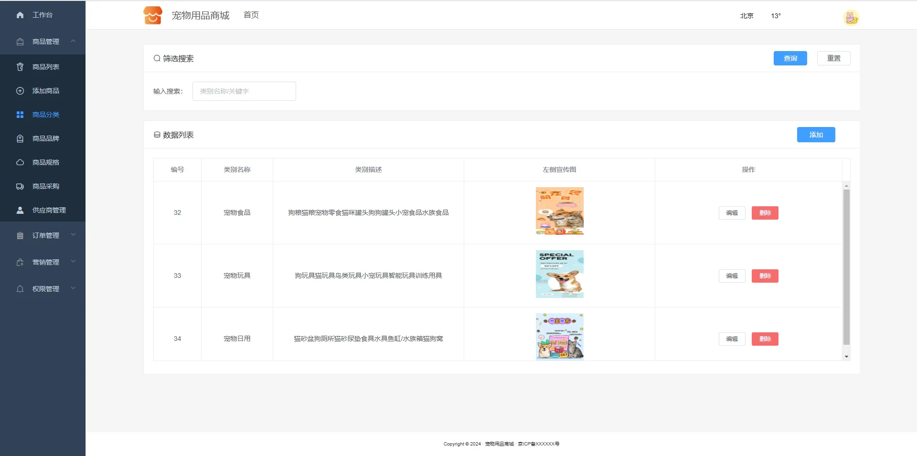This screenshot has width=917, height=456.
Task: Click the cloud icon beside 商品规格
Action: point(20,162)
